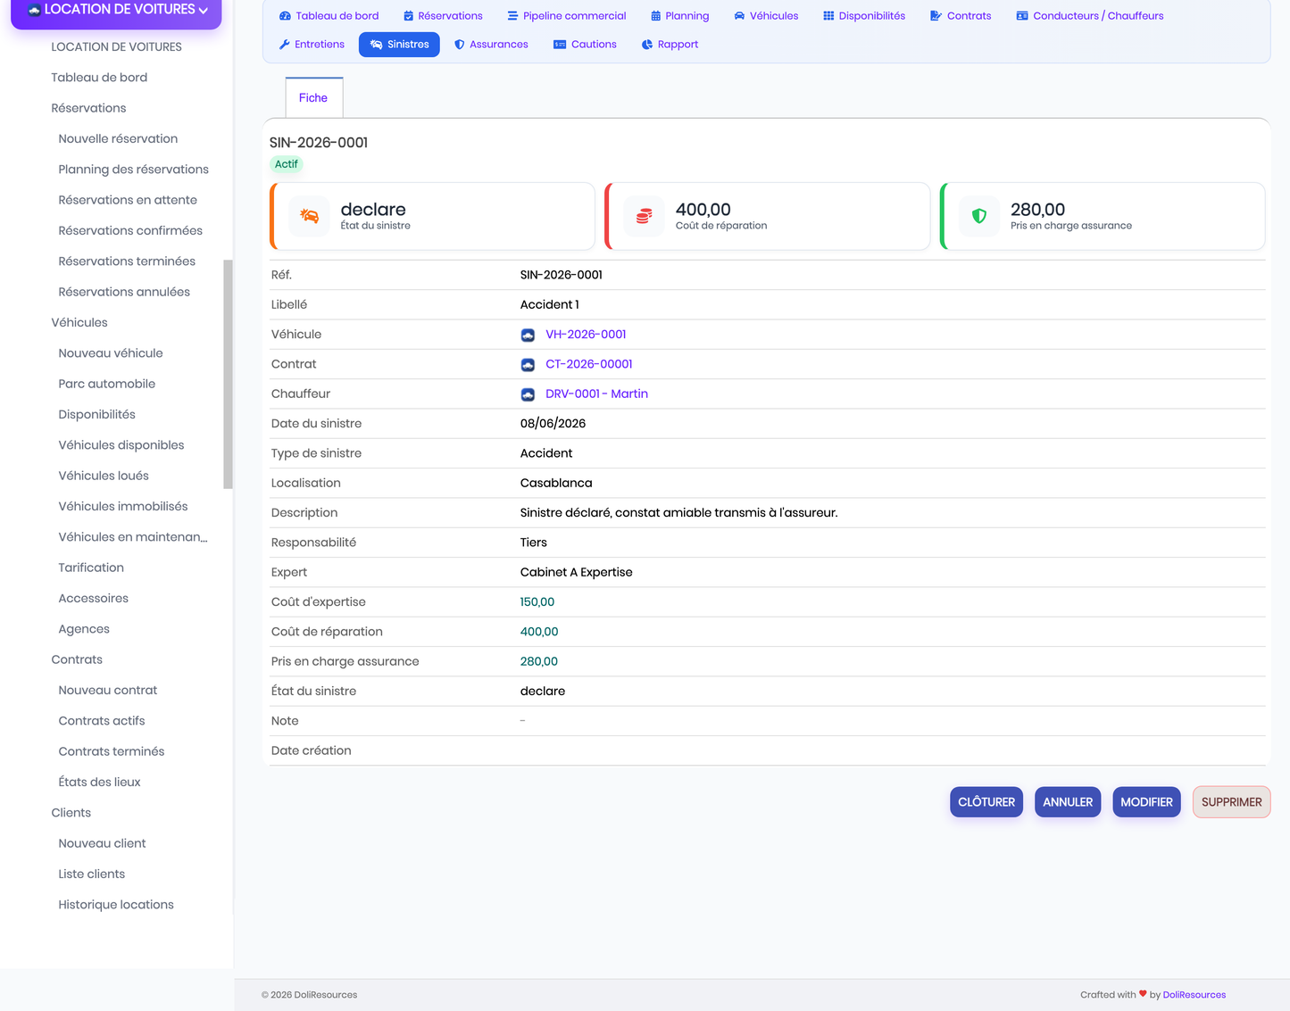Open Véhicules immobilisés in the sidebar
The image size is (1290, 1011).
coord(123,506)
